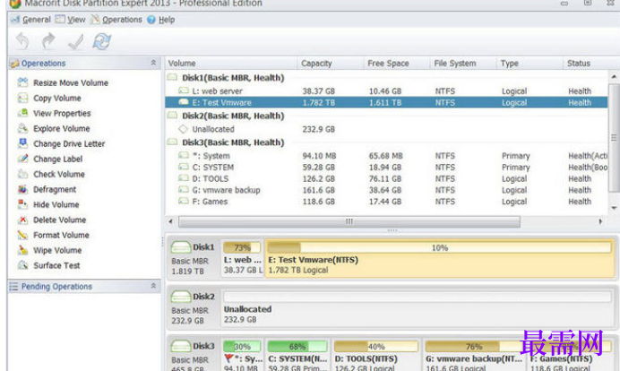The height and width of the screenshot is (371, 620).
Task: Sort by the Status column header
Action: pyautogui.click(x=591, y=63)
